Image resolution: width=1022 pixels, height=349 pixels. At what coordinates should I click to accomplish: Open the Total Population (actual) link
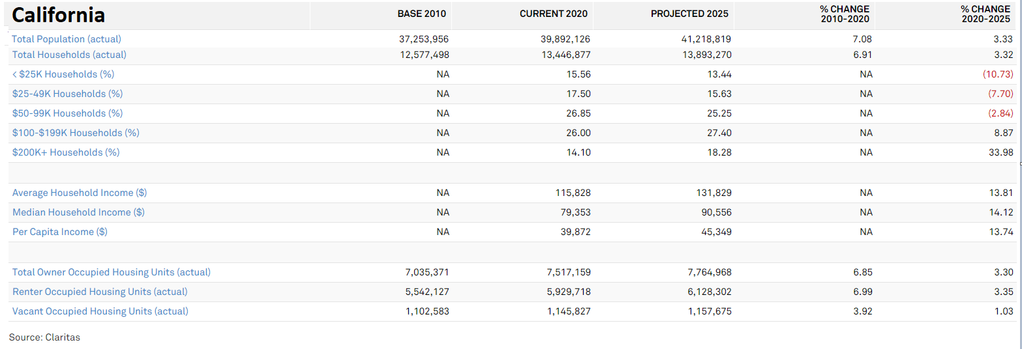coord(67,39)
